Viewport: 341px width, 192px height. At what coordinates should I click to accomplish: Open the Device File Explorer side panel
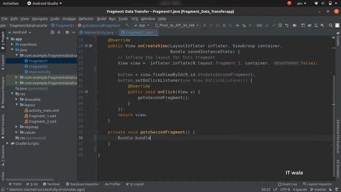(338, 137)
